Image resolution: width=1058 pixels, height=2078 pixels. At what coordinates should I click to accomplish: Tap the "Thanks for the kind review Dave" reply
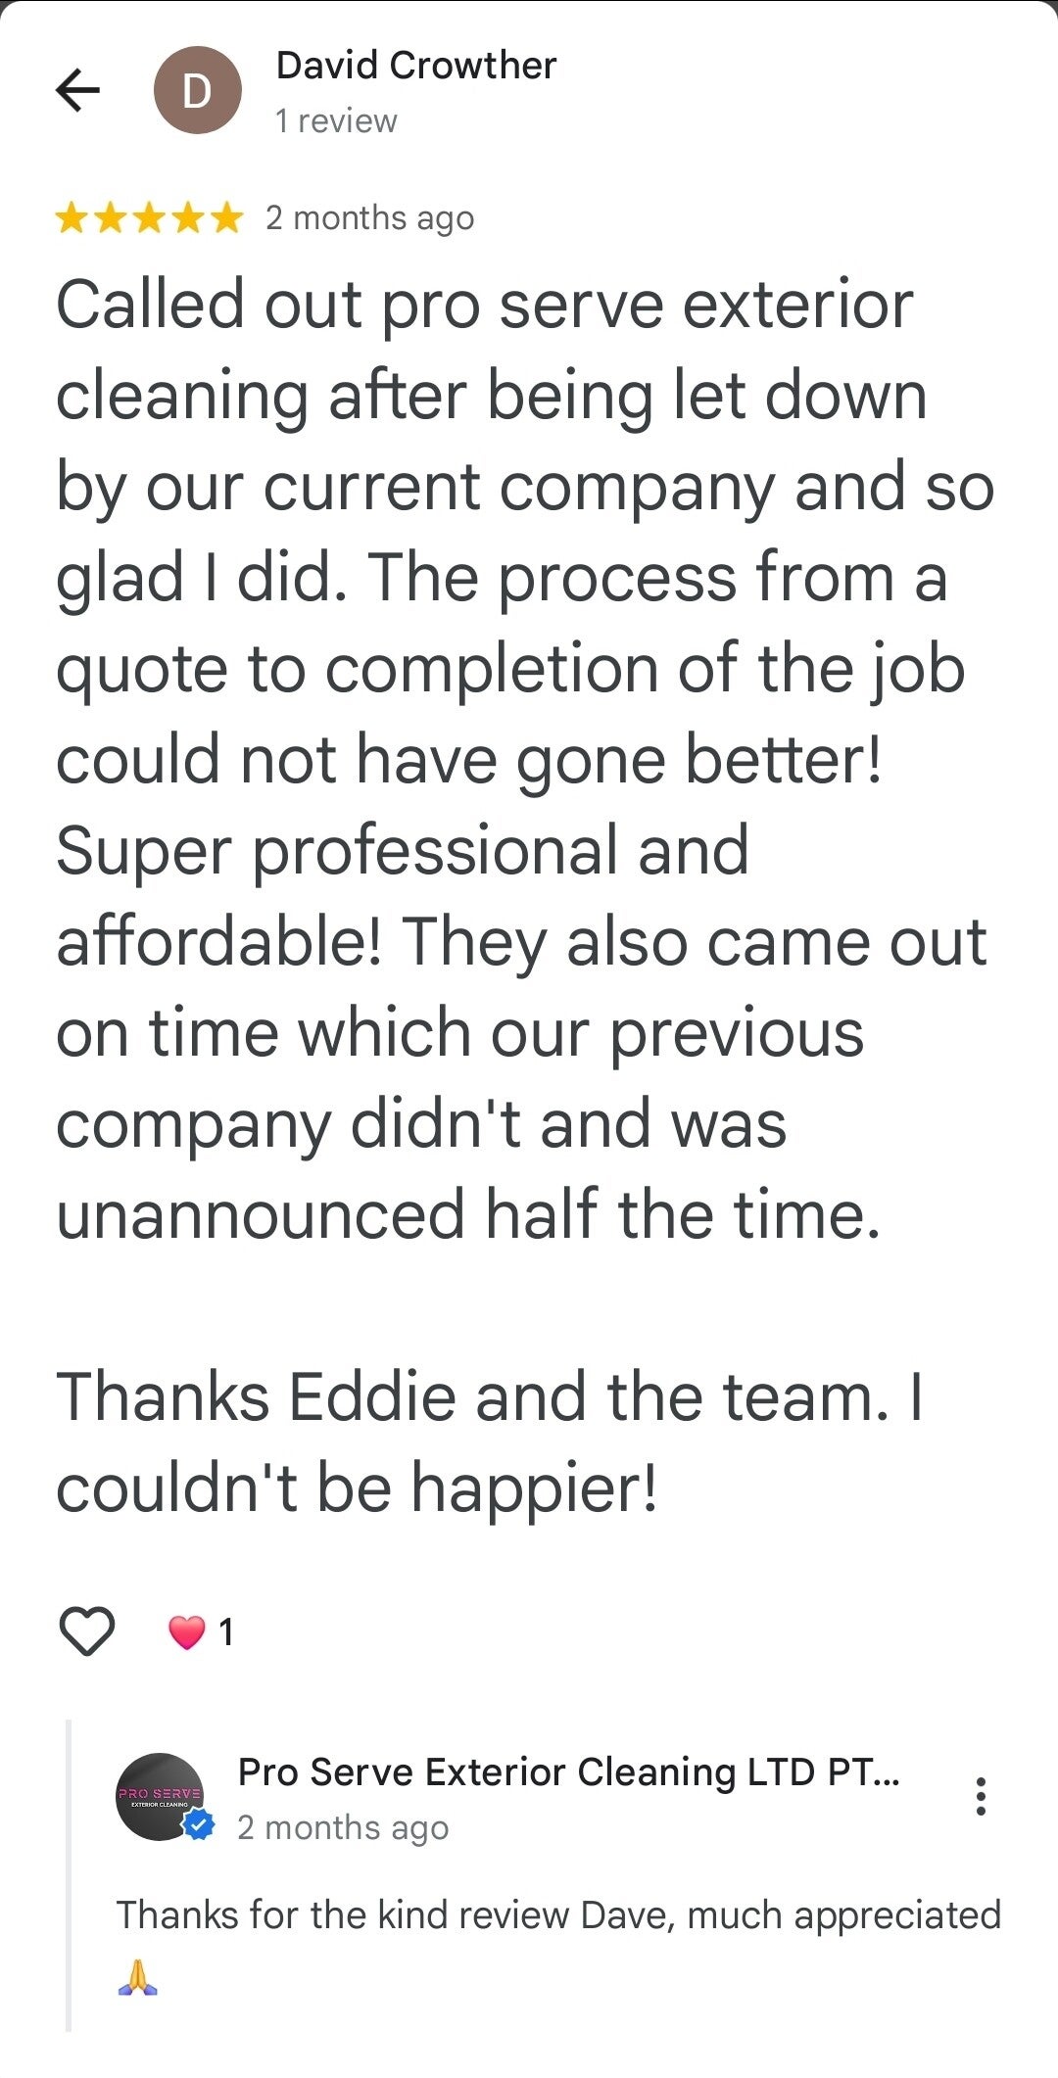(558, 1915)
